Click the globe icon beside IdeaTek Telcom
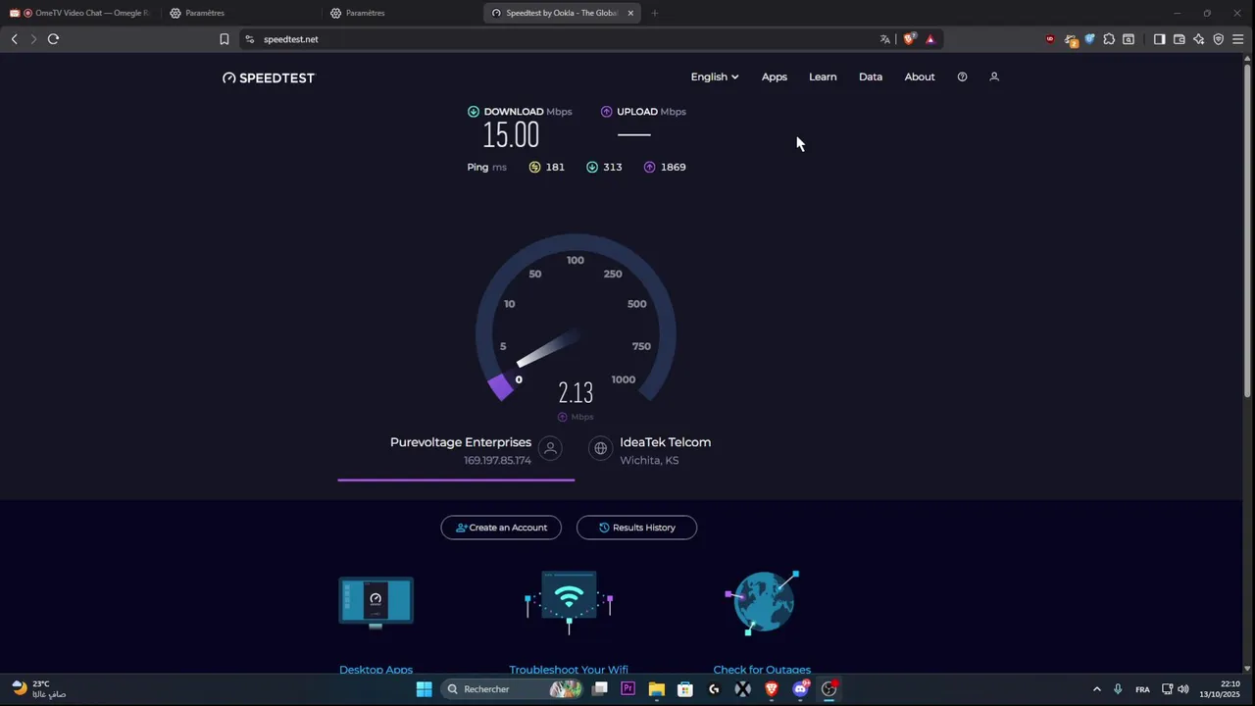 point(600,448)
